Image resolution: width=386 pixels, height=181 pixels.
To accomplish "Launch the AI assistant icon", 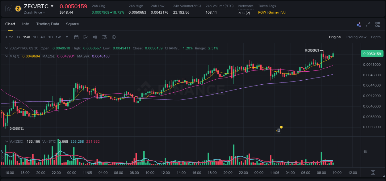I will (x=359, y=24).
